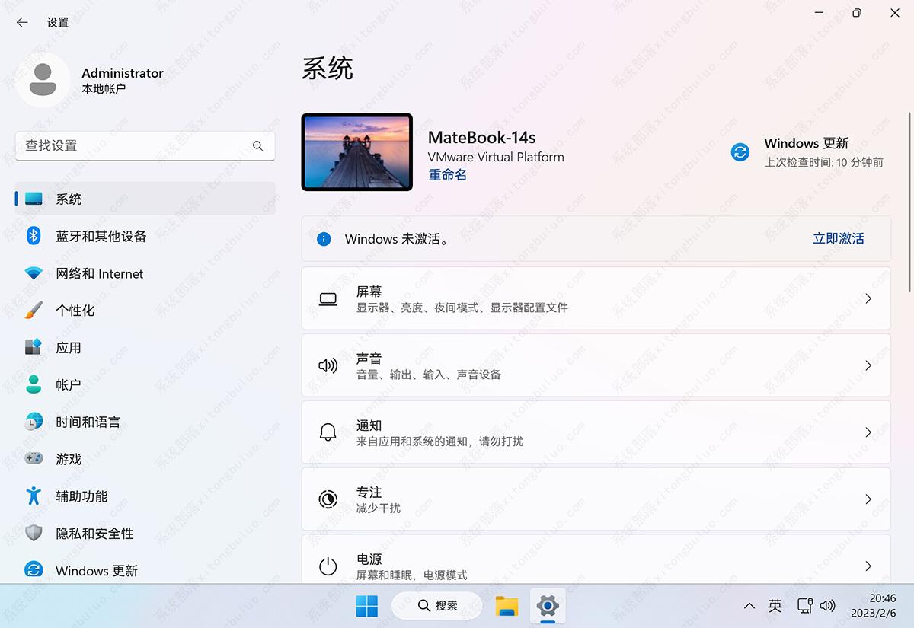Viewport: 914px width, 628px height.
Task: Click 立即激活 to activate Windows
Action: (838, 239)
